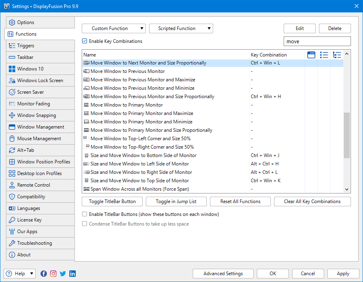The height and width of the screenshot is (282, 363).
Task: Click the list view column header icon
Action: (324, 55)
